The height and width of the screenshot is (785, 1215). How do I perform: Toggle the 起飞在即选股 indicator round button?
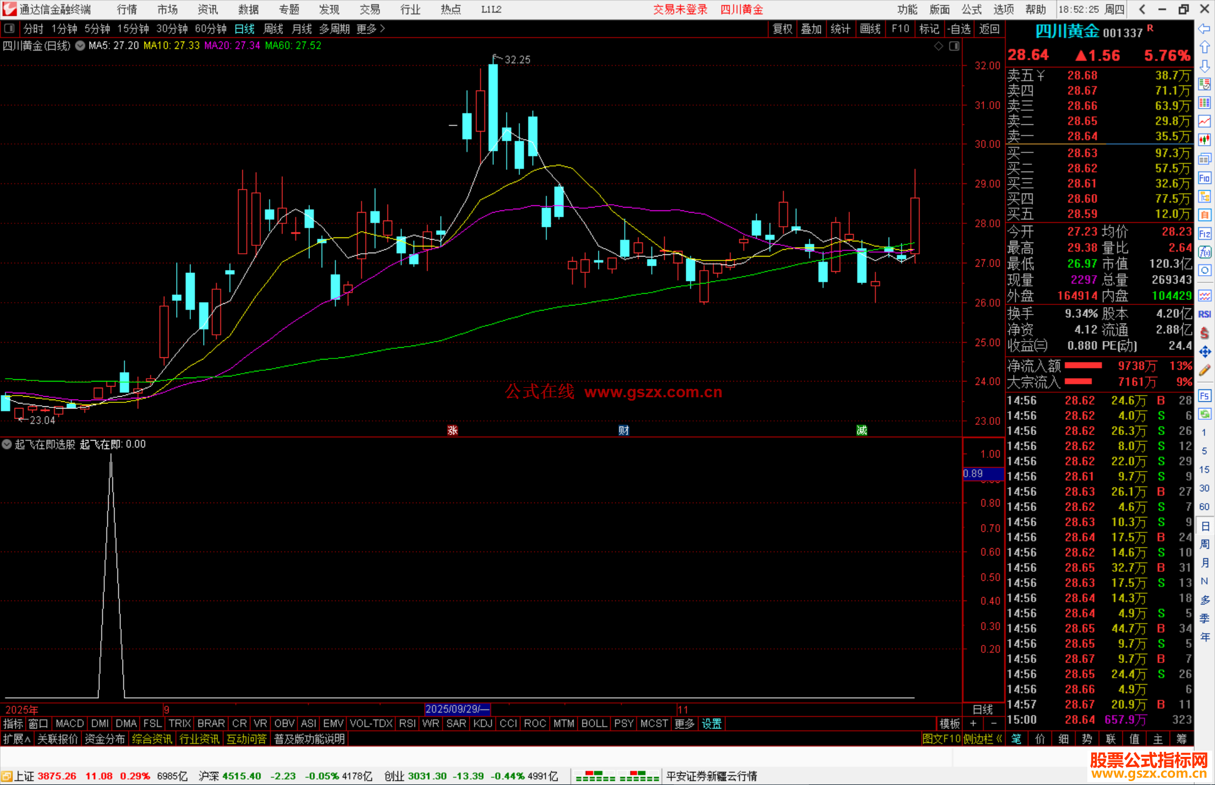click(x=7, y=444)
